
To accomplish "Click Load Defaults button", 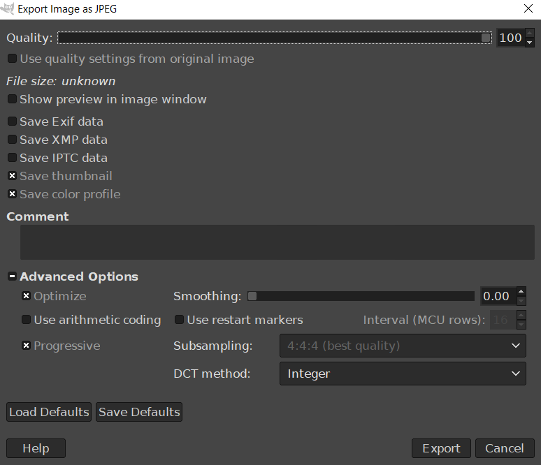I will pos(49,412).
